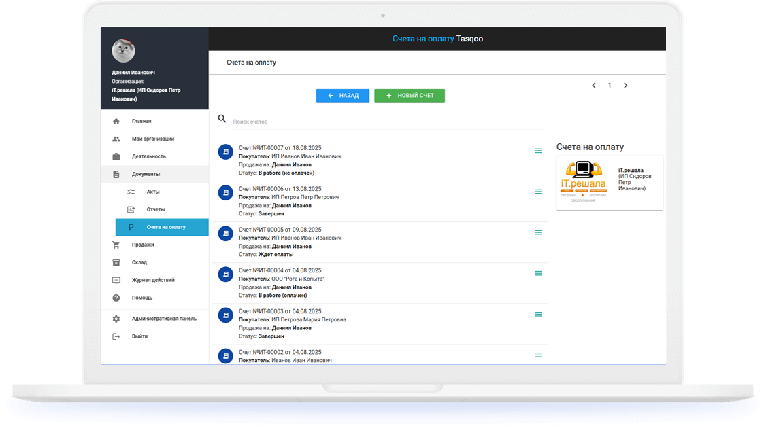Open actions menu for invoice ИТ-00005
This screenshot has width=766, height=428.
(x=538, y=233)
